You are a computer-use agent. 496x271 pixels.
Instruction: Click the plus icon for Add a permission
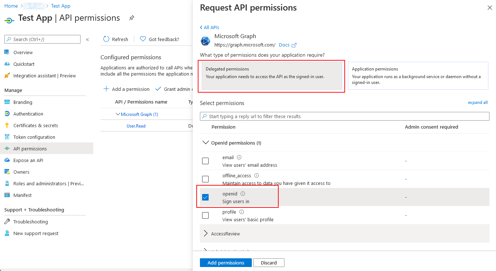[x=106, y=89]
